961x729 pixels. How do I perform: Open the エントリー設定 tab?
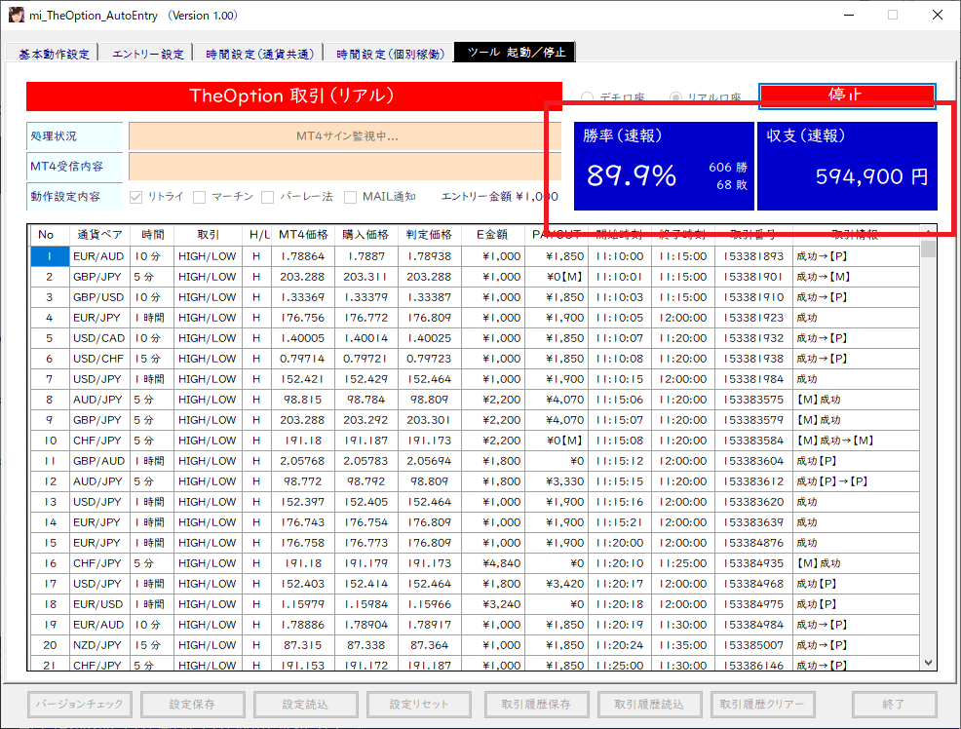pos(148,54)
